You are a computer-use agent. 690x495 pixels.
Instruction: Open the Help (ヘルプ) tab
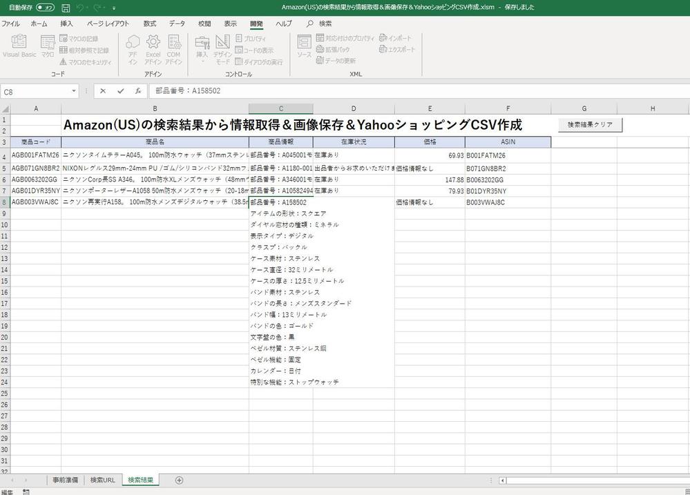click(x=283, y=23)
